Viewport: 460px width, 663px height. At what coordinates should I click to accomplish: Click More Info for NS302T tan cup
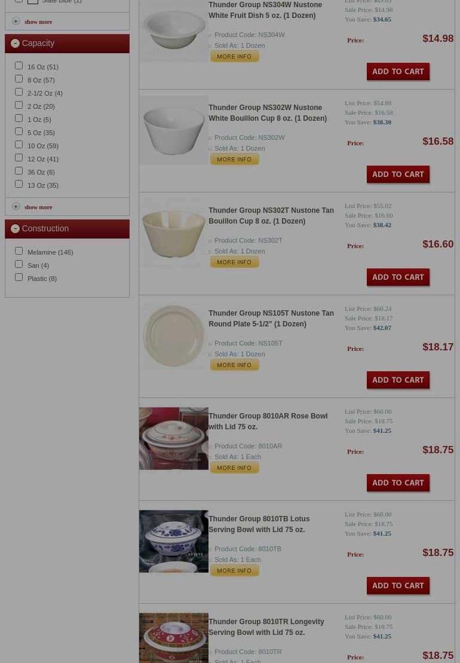click(x=234, y=262)
